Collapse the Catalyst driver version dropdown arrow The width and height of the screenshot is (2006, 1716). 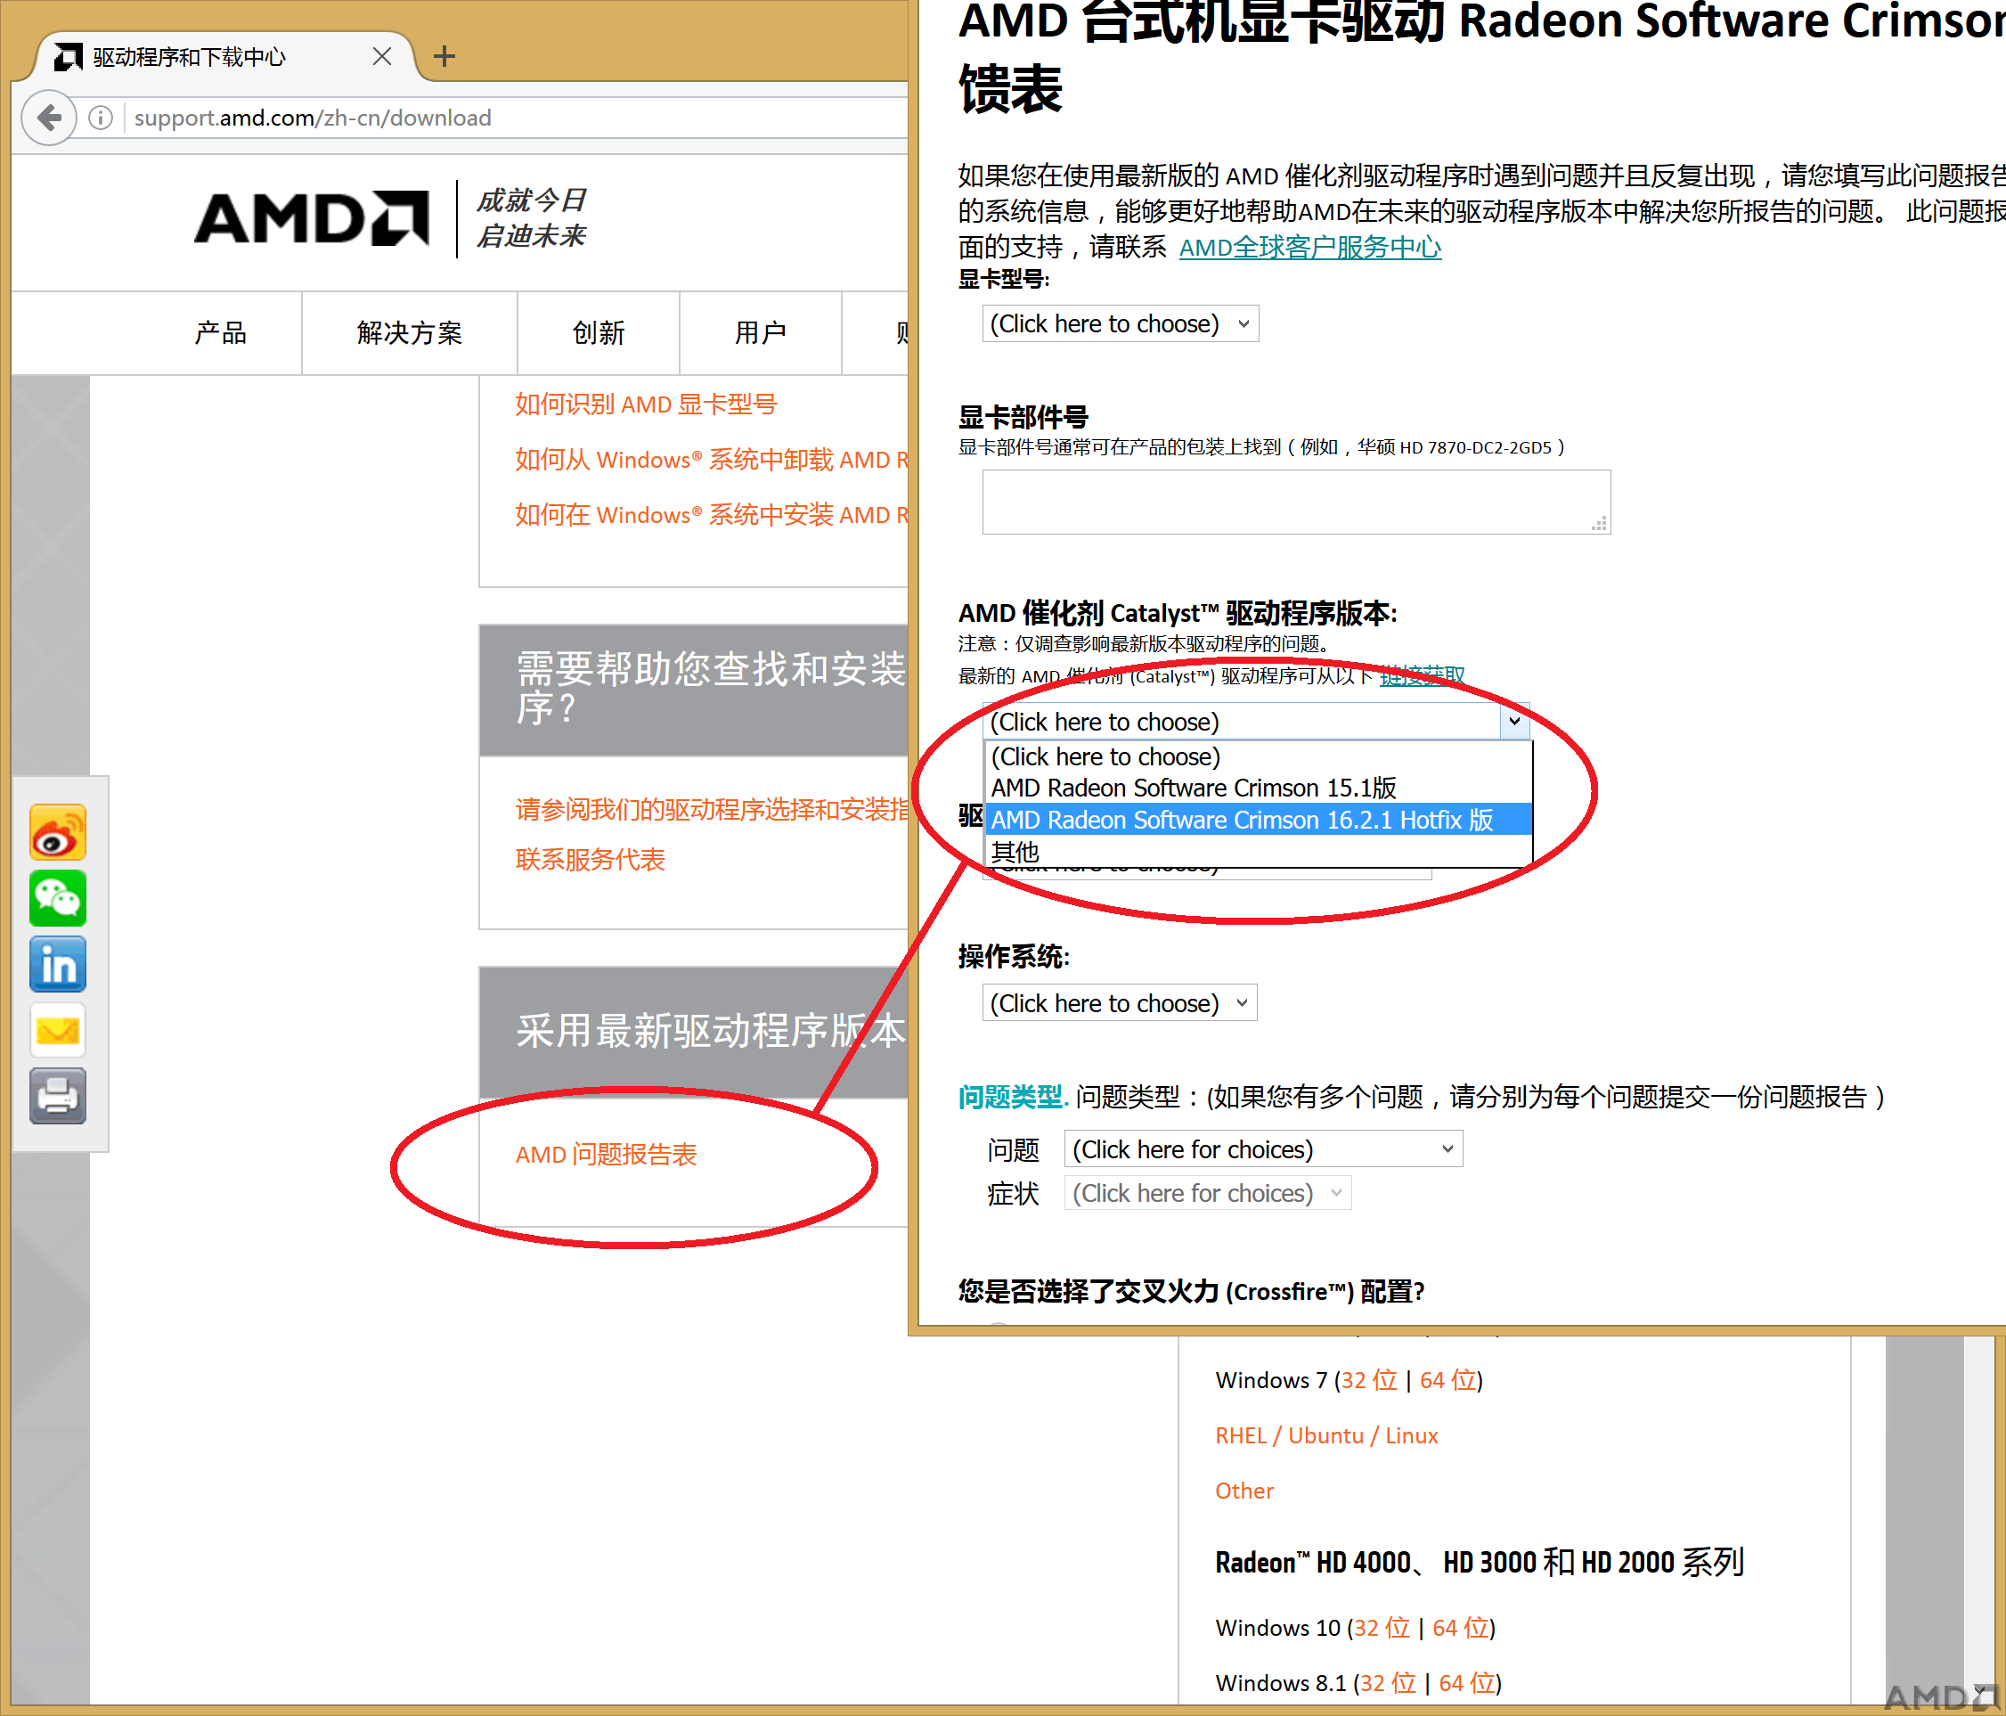(x=1514, y=722)
